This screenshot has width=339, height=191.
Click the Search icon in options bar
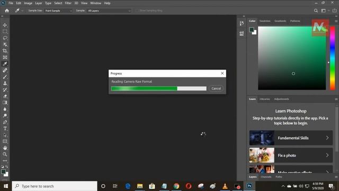pyautogui.click(x=316, y=11)
